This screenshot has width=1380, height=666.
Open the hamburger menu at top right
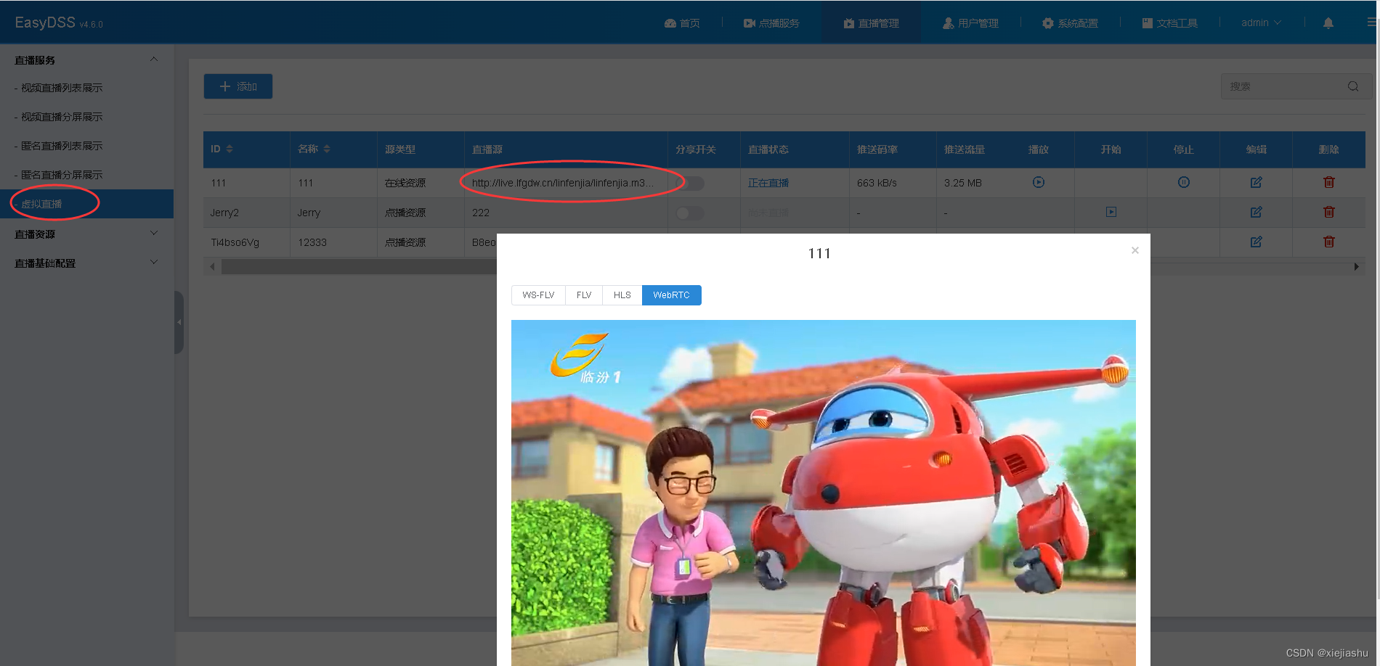pyautogui.click(x=1372, y=22)
